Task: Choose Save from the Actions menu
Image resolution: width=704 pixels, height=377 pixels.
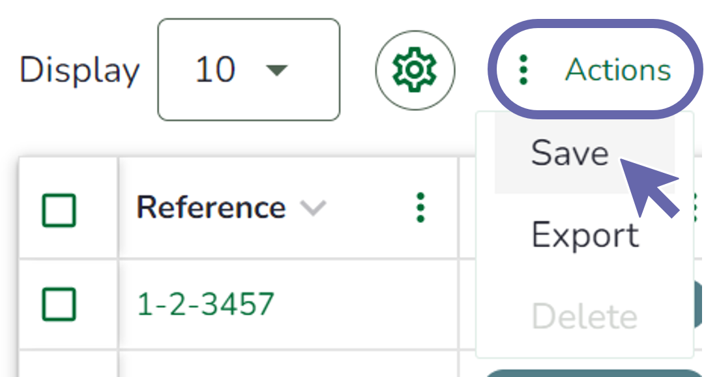Action: (x=570, y=154)
